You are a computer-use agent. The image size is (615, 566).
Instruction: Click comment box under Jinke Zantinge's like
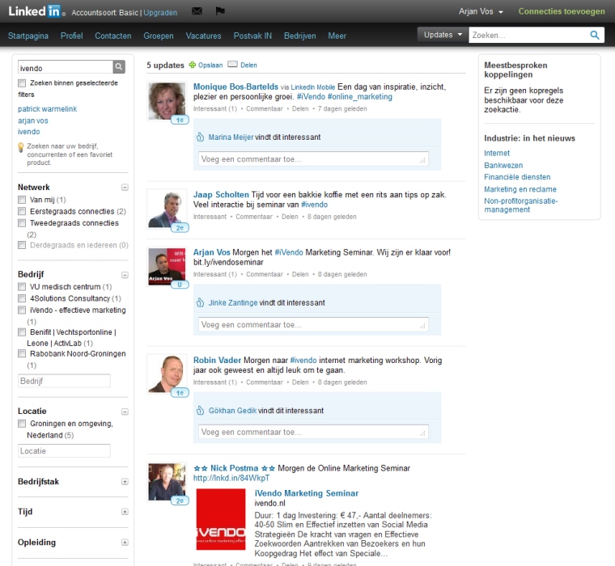pos(313,324)
